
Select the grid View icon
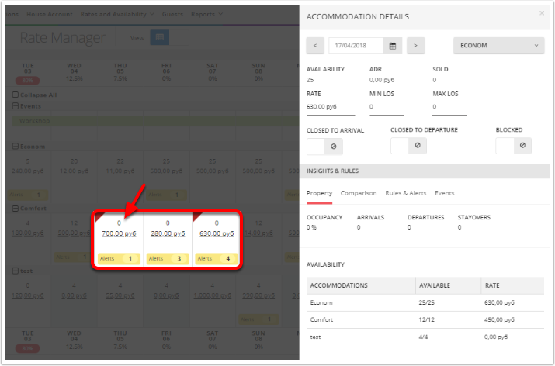pyautogui.click(x=160, y=37)
